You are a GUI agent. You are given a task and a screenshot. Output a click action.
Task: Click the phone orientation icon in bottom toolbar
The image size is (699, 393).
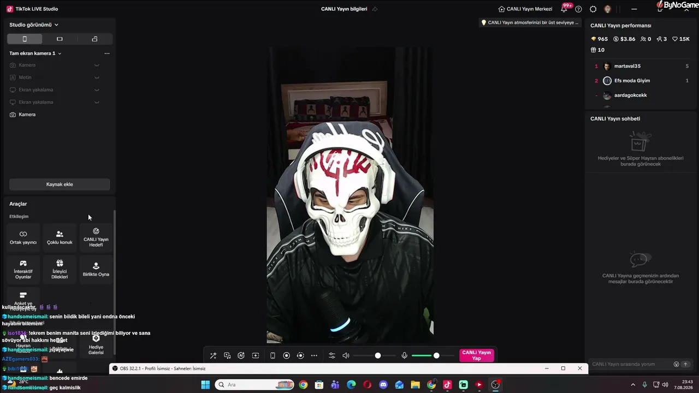[x=273, y=355]
